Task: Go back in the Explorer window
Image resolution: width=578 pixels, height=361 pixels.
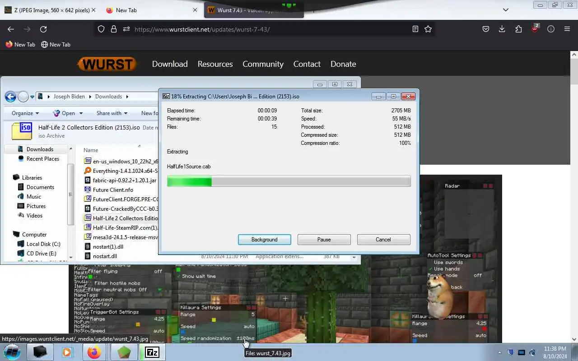Action: pos(10,97)
